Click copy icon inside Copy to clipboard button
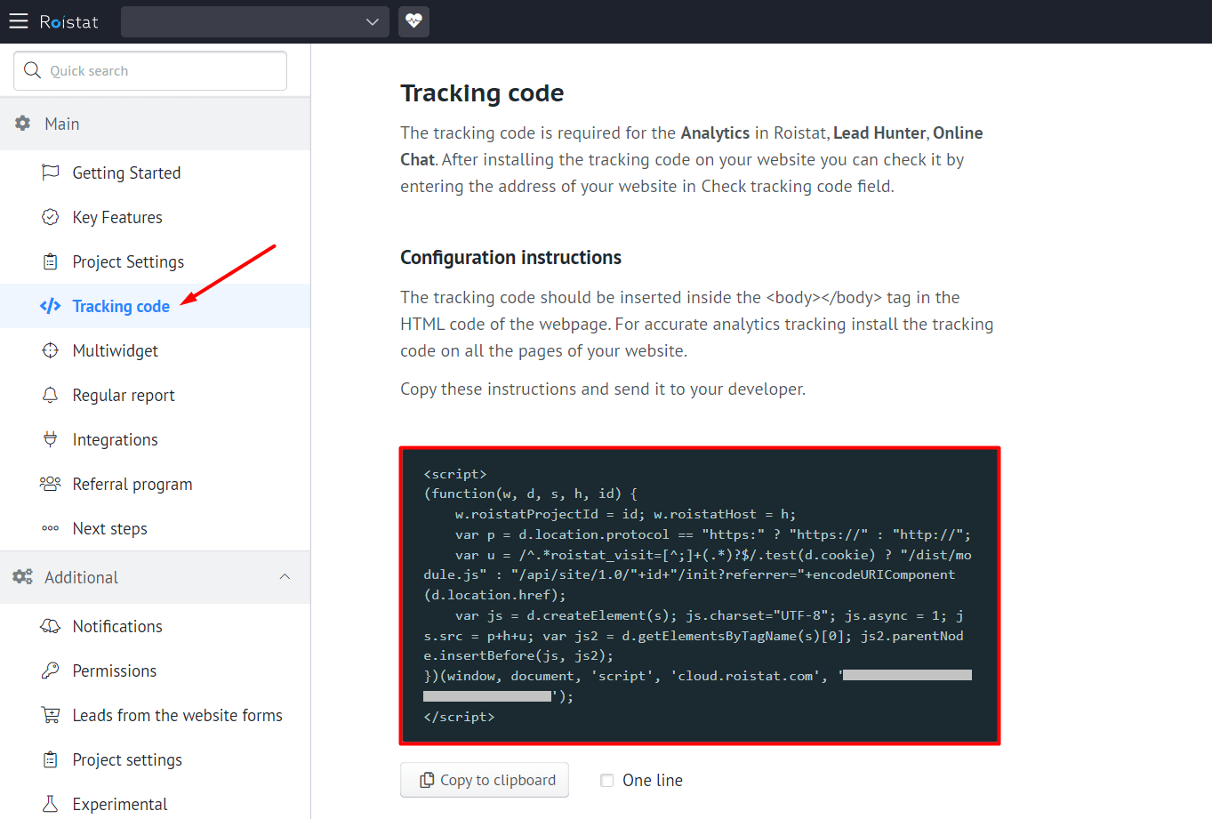Screen dimensions: 1212x819 (427, 780)
